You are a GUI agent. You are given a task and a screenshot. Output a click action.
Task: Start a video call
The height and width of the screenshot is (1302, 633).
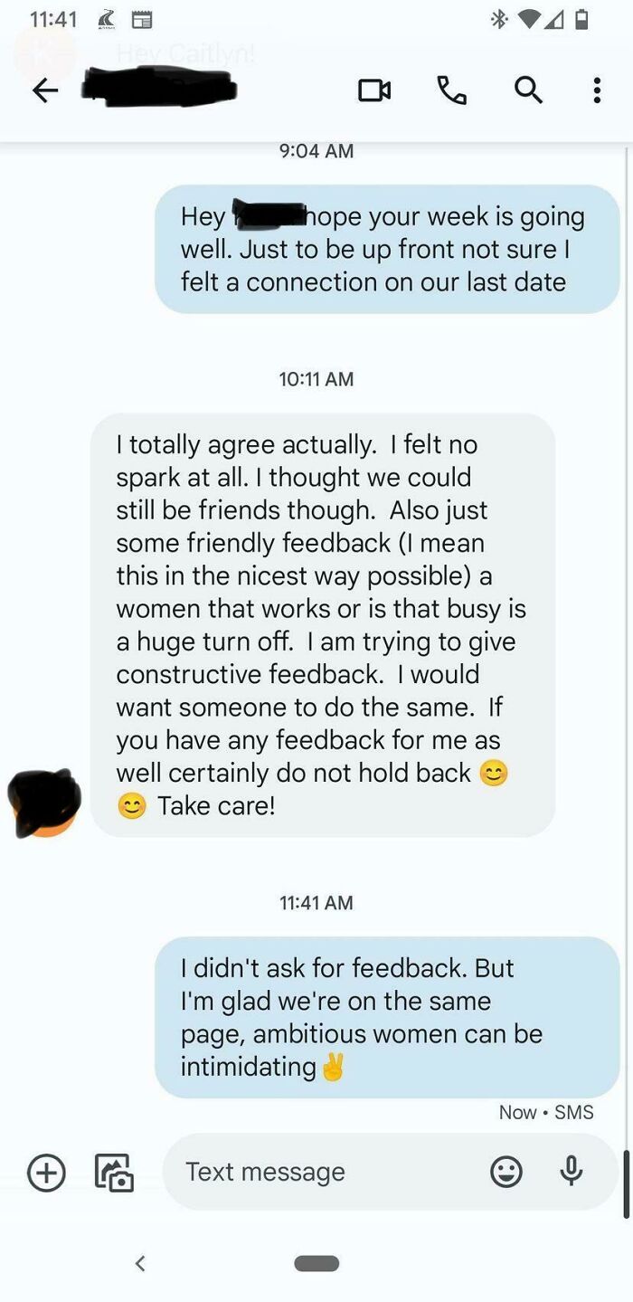[374, 90]
